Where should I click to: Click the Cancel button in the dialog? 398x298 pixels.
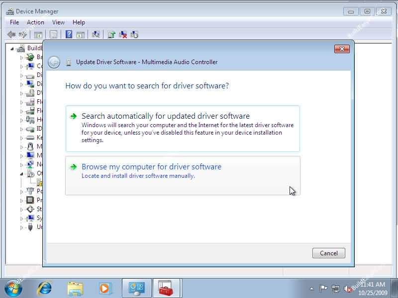point(329,253)
